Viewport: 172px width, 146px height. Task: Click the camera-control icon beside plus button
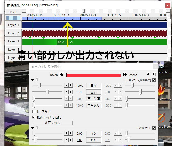tap(148, 74)
